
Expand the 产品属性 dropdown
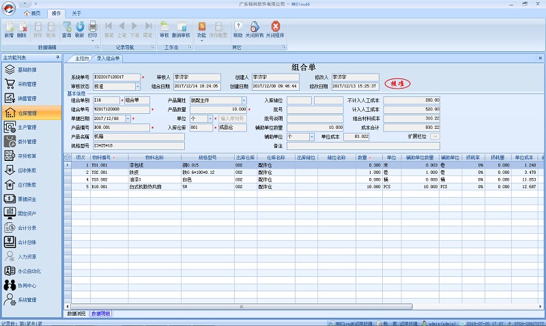244,100
